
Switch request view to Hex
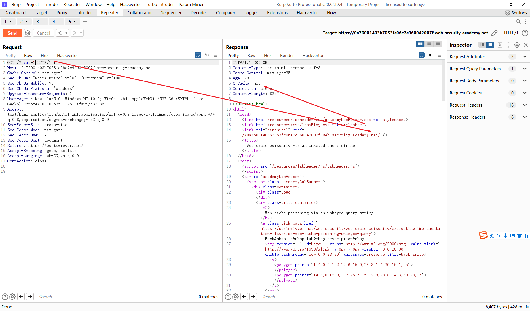point(45,55)
